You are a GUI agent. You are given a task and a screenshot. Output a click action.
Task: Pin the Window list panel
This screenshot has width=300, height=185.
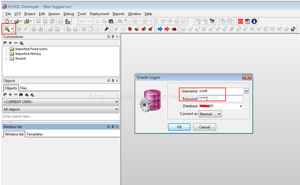click(113, 126)
